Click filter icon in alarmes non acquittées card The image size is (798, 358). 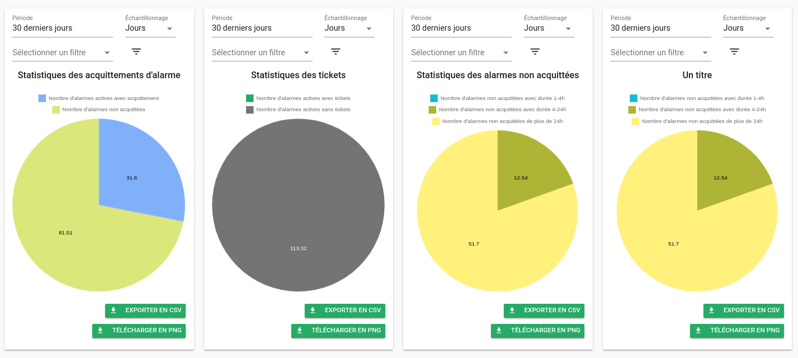[x=535, y=51]
